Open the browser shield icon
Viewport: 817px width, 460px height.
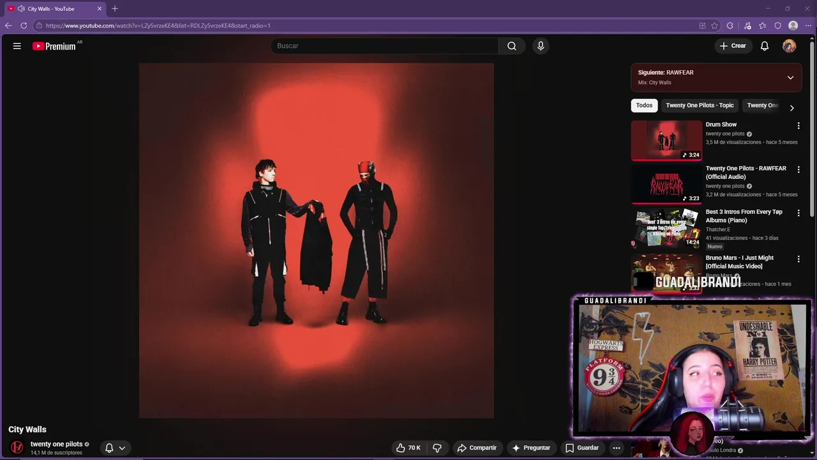coord(778,26)
